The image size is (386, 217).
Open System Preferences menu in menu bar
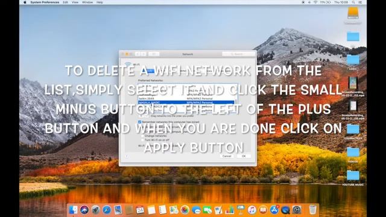click(45, 2)
